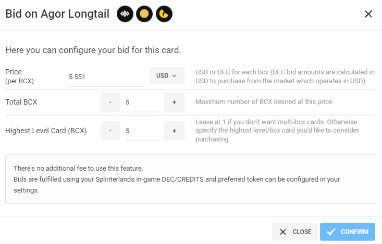Dismiss dialog with the top-right X icon
This screenshot has height=244, width=382.
pos(368,14)
